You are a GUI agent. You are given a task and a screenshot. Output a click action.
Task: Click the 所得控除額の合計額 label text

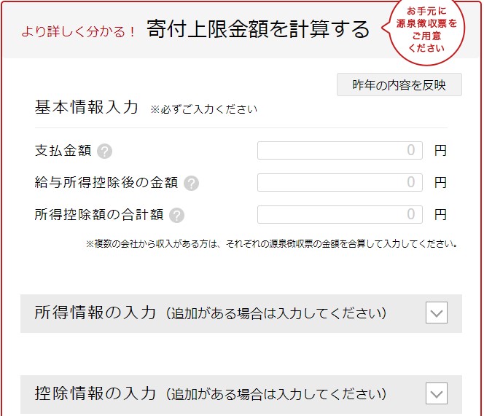tap(99, 215)
